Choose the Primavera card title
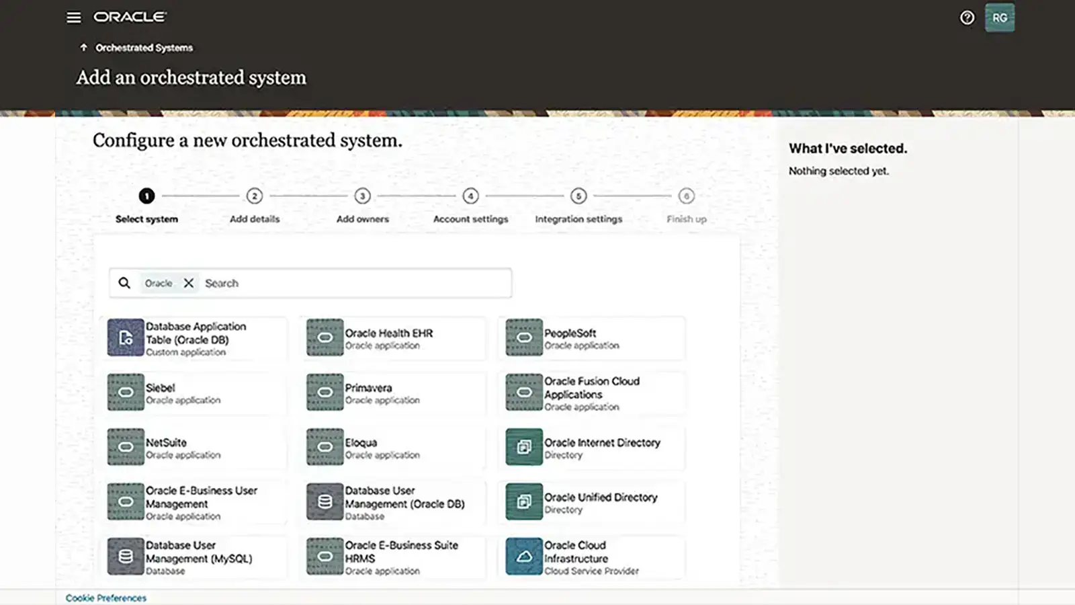Screen dimensions: 1075x605 click(x=369, y=388)
